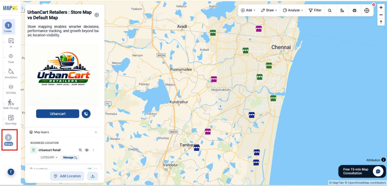Click the download icon button
This screenshot has height=186, width=387.
(x=93, y=176)
